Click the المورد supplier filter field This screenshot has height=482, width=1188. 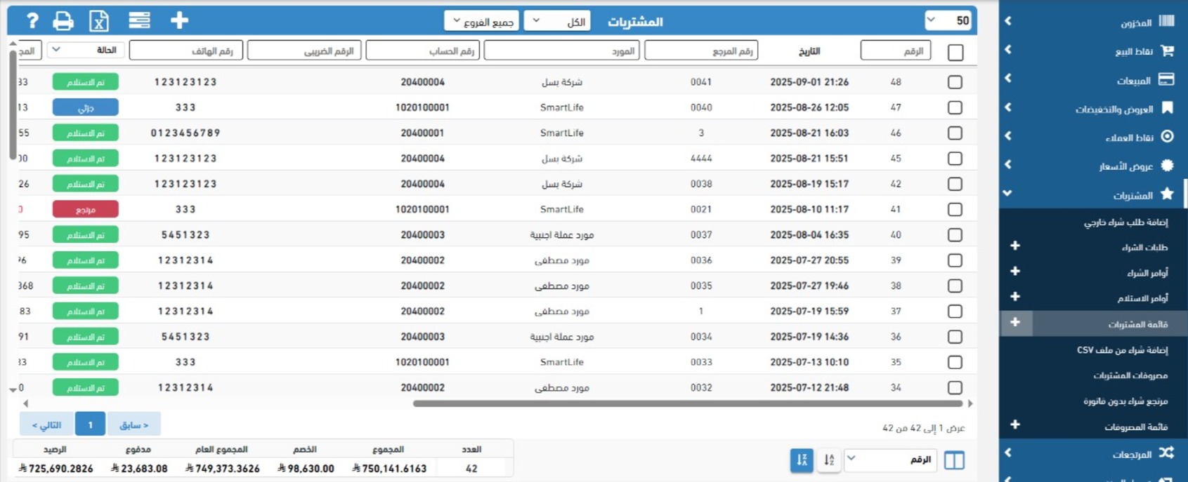click(561, 51)
